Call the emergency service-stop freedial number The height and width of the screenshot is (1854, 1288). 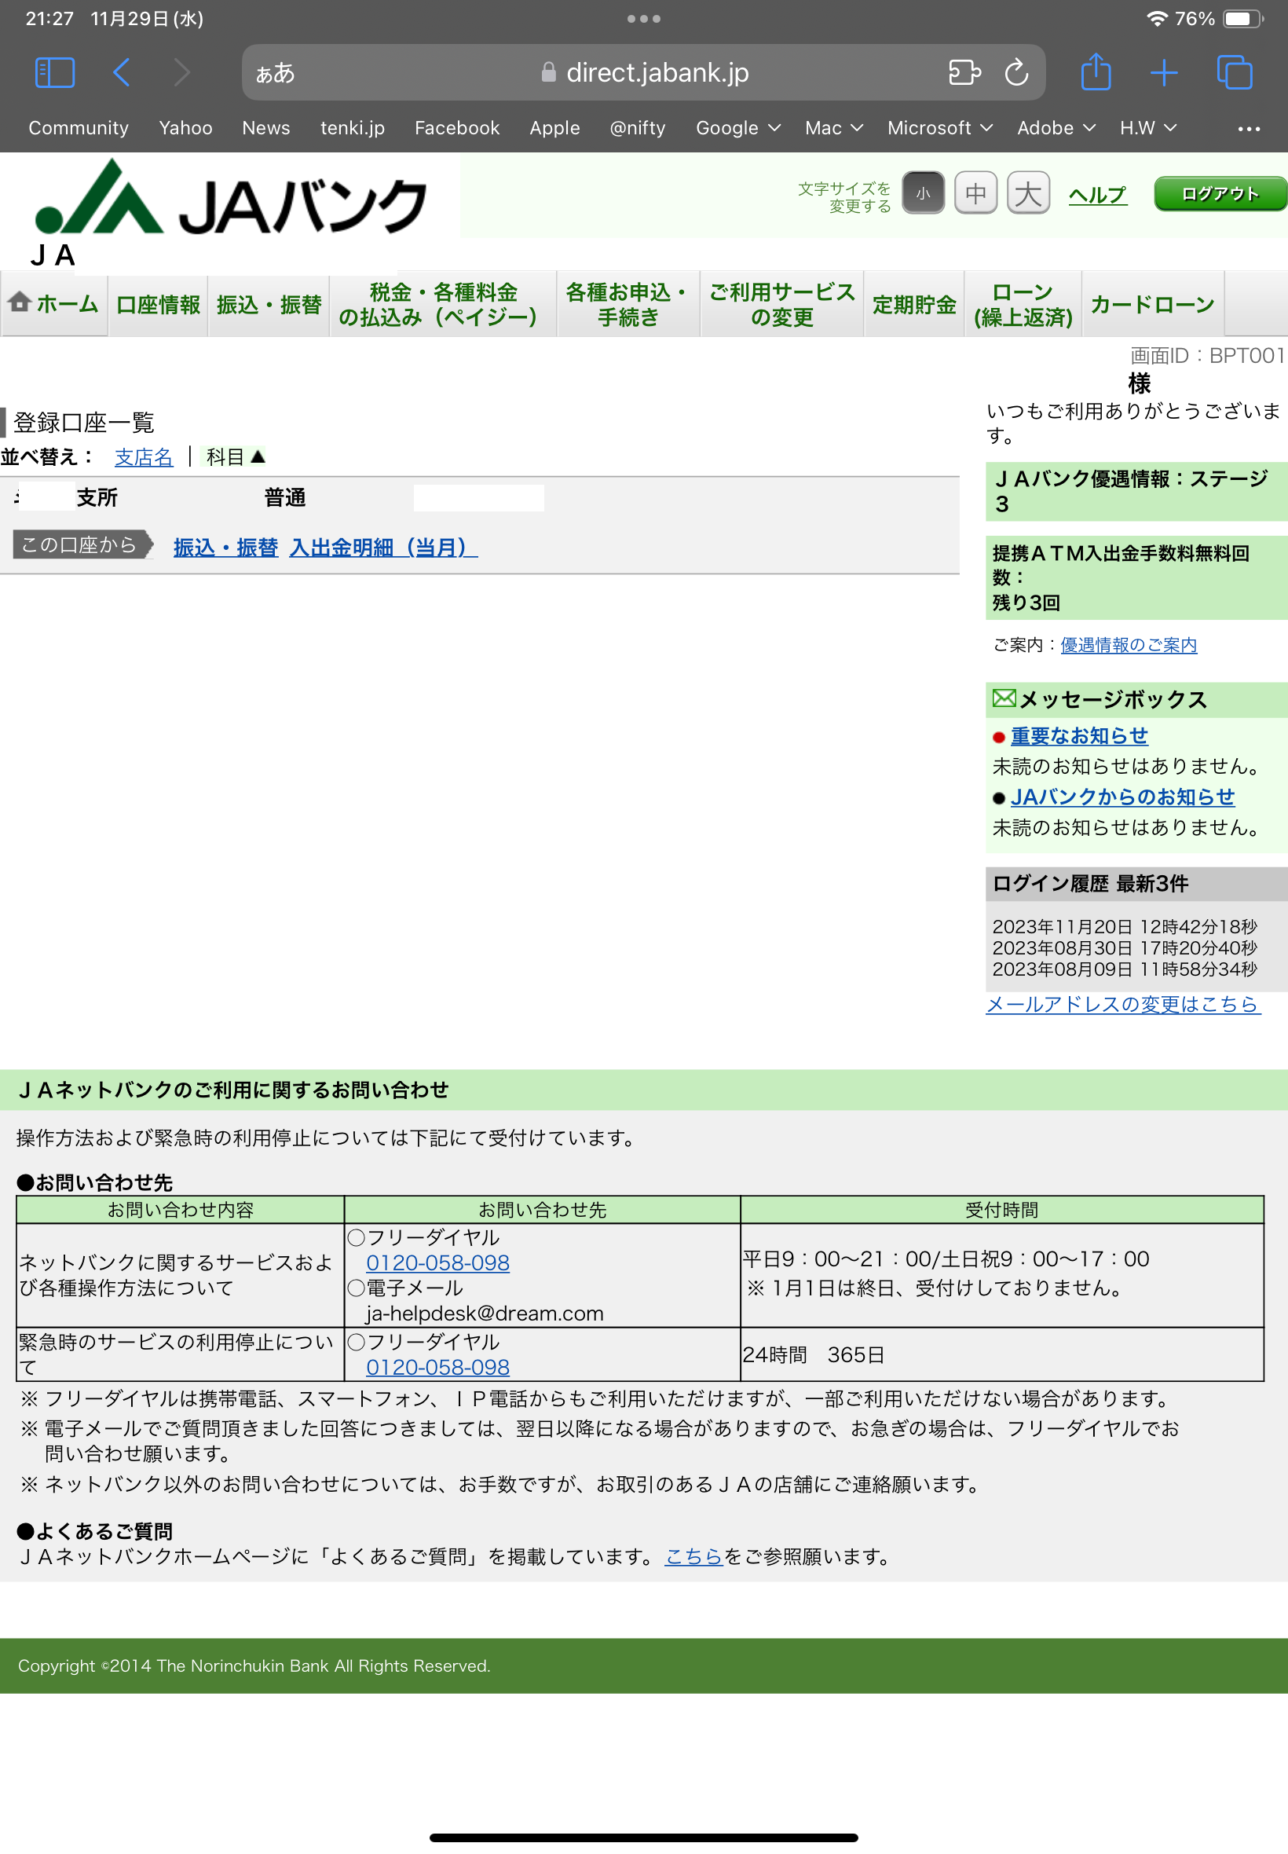click(x=437, y=1366)
